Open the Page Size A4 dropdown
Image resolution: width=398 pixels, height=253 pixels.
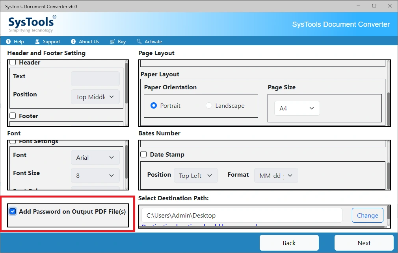pyautogui.click(x=297, y=108)
